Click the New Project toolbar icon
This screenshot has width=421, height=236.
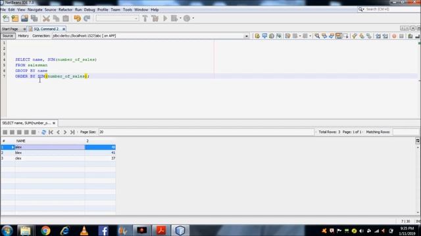(x=15, y=18)
